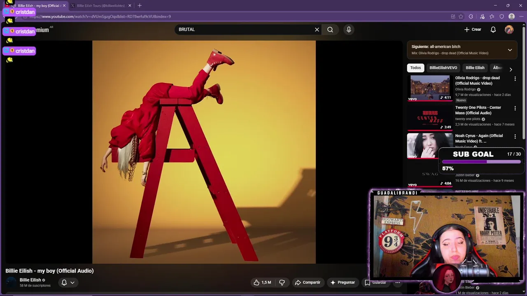This screenshot has width=527, height=296.
Task: Open the favorites list icon
Action: 492,16
